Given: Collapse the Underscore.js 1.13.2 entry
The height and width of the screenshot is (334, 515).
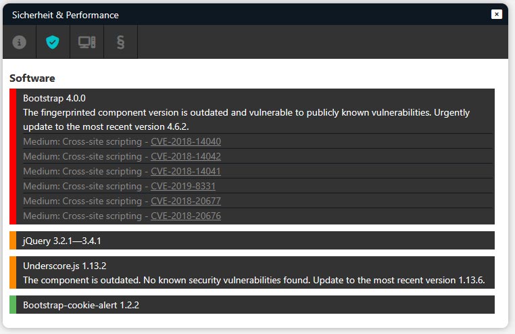Looking at the screenshot, I should click(x=65, y=266).
